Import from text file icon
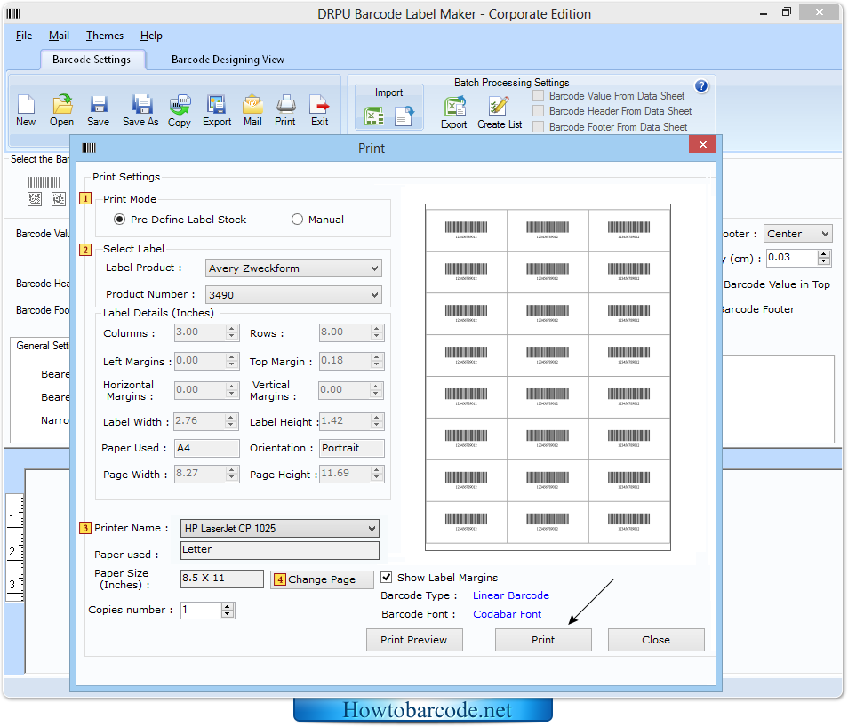This screenshot has height=727, width=848. 404,116
